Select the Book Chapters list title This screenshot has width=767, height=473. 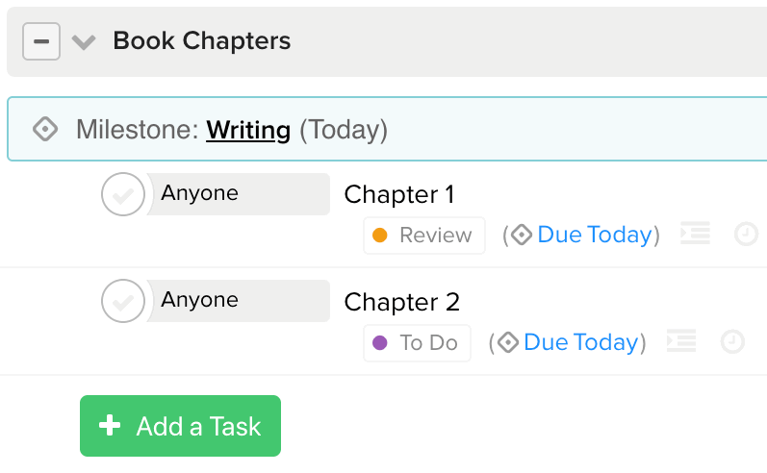pyautogui.click(x=201, y=41)
